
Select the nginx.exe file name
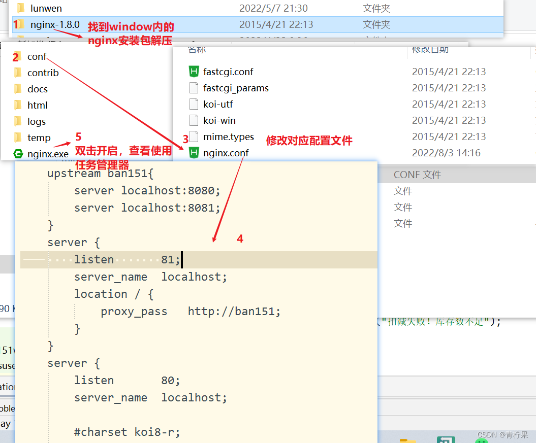click(x=48, y=154)
